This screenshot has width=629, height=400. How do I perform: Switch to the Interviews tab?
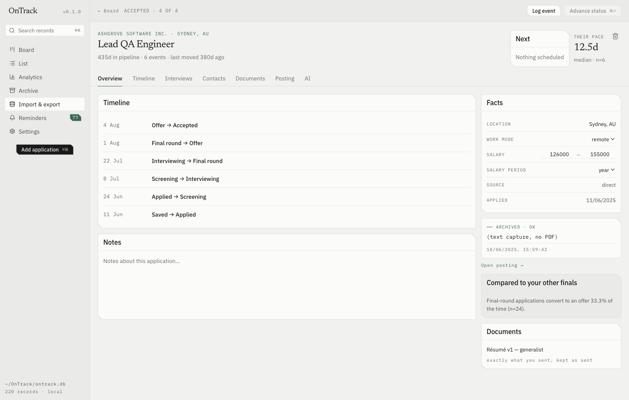178,79
